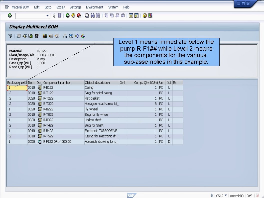This screenshot has height=198, width=264.
Task: Select the red Cancel icon in the toolbar
Action: click(79, 15)
